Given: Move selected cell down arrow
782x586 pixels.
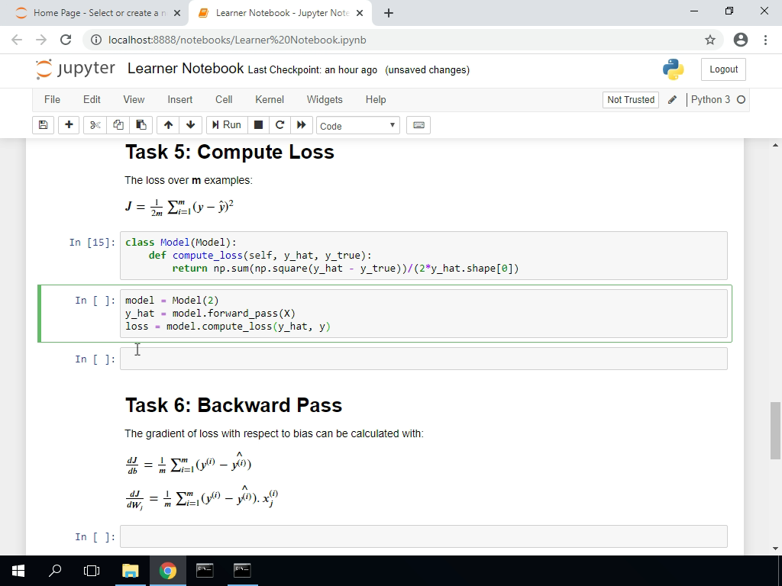Looking at the screenshot, I should coord(190,125).
